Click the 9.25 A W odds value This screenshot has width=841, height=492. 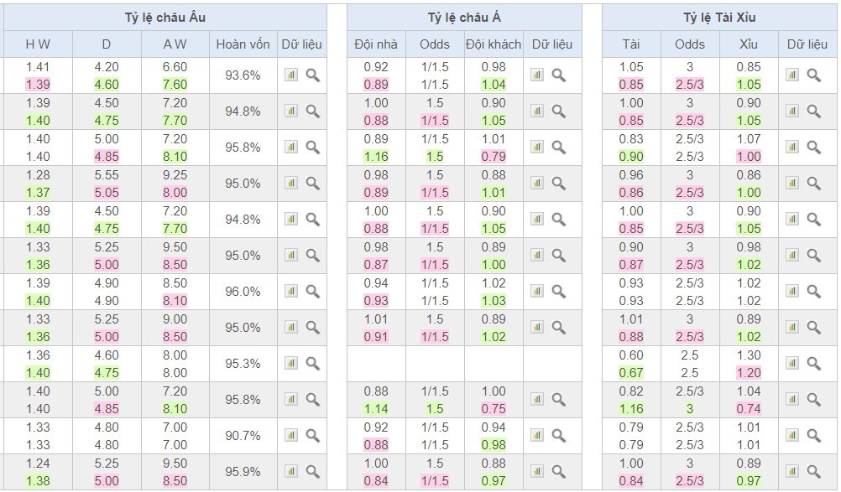[175, 175]
